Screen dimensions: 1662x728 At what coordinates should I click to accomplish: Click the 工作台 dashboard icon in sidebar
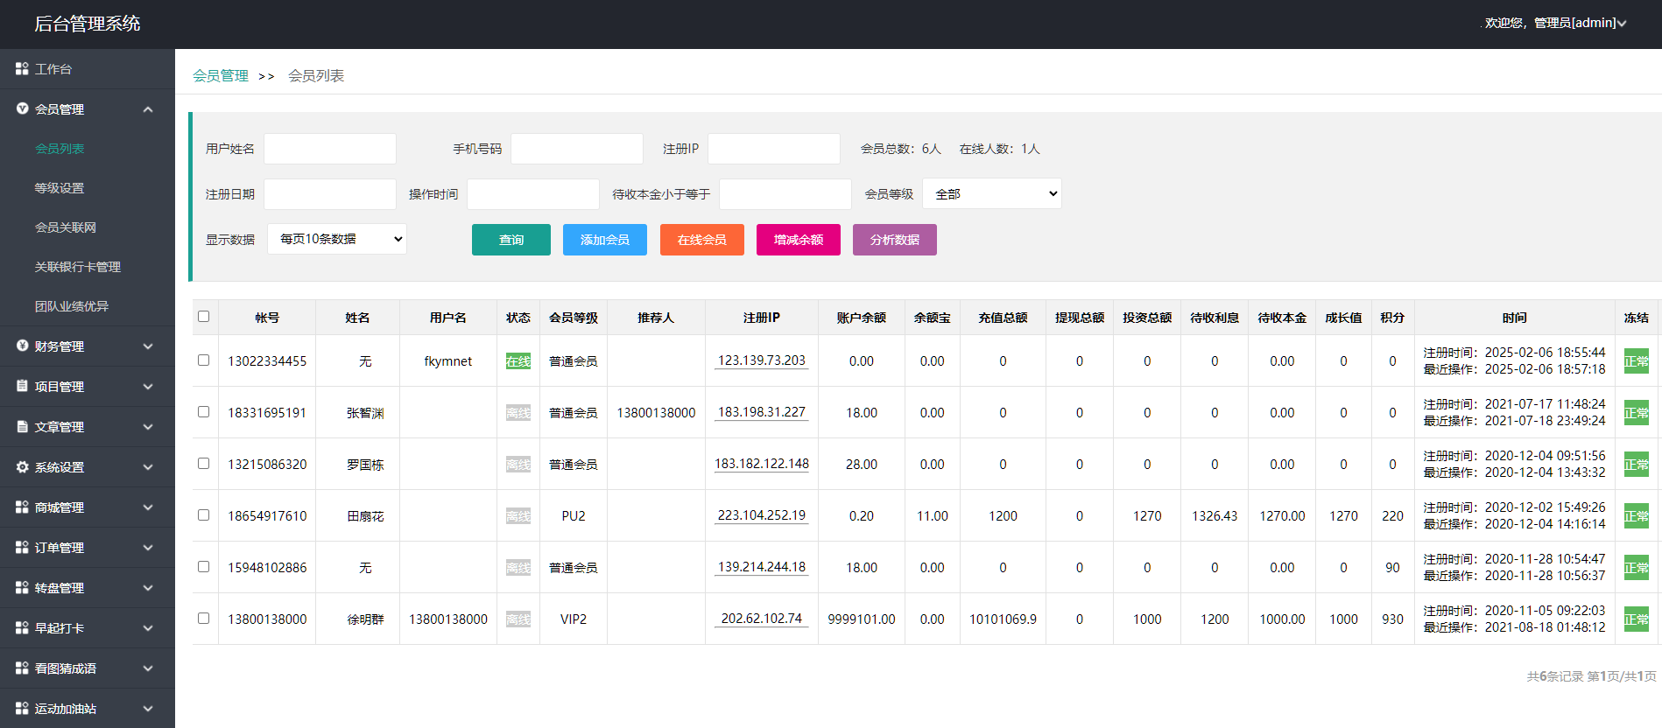22,68
